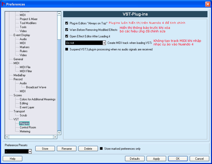The image size is (212, 164).
Task: Click the tree's vertical scroll down arrow
Action: (59, 133)
